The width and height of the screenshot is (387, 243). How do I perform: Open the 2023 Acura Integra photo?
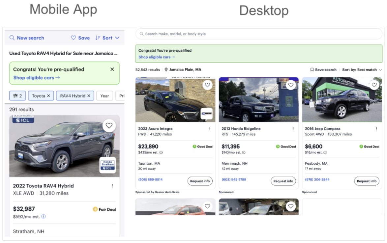[175, 99]
